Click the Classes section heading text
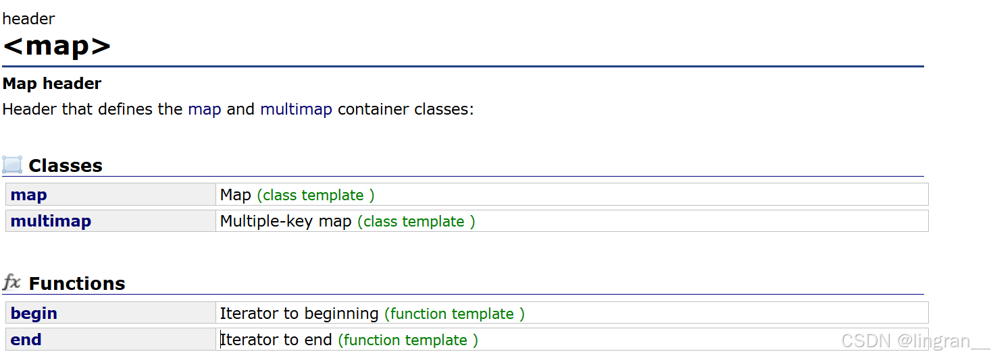Viewport: 993px width, 358px height. [x=66, y=165]
